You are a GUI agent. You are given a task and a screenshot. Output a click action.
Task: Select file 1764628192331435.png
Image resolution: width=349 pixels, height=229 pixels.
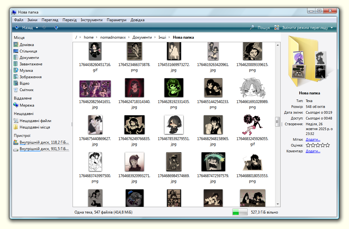pyautogui.click(x=174, y=93)
